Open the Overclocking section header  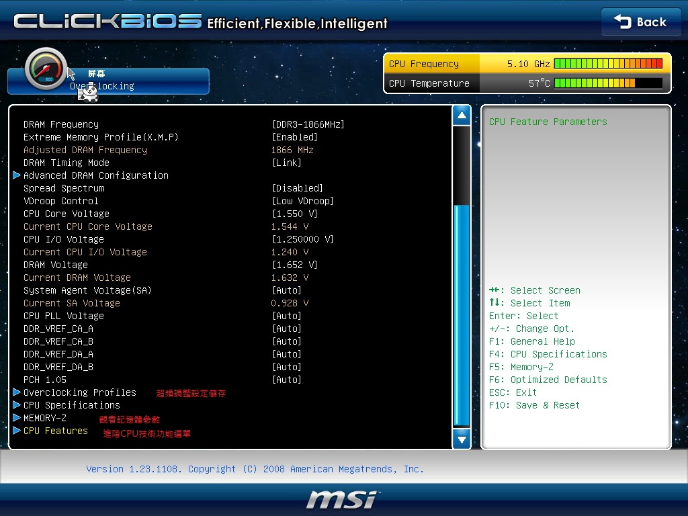(x=108, y=81)
